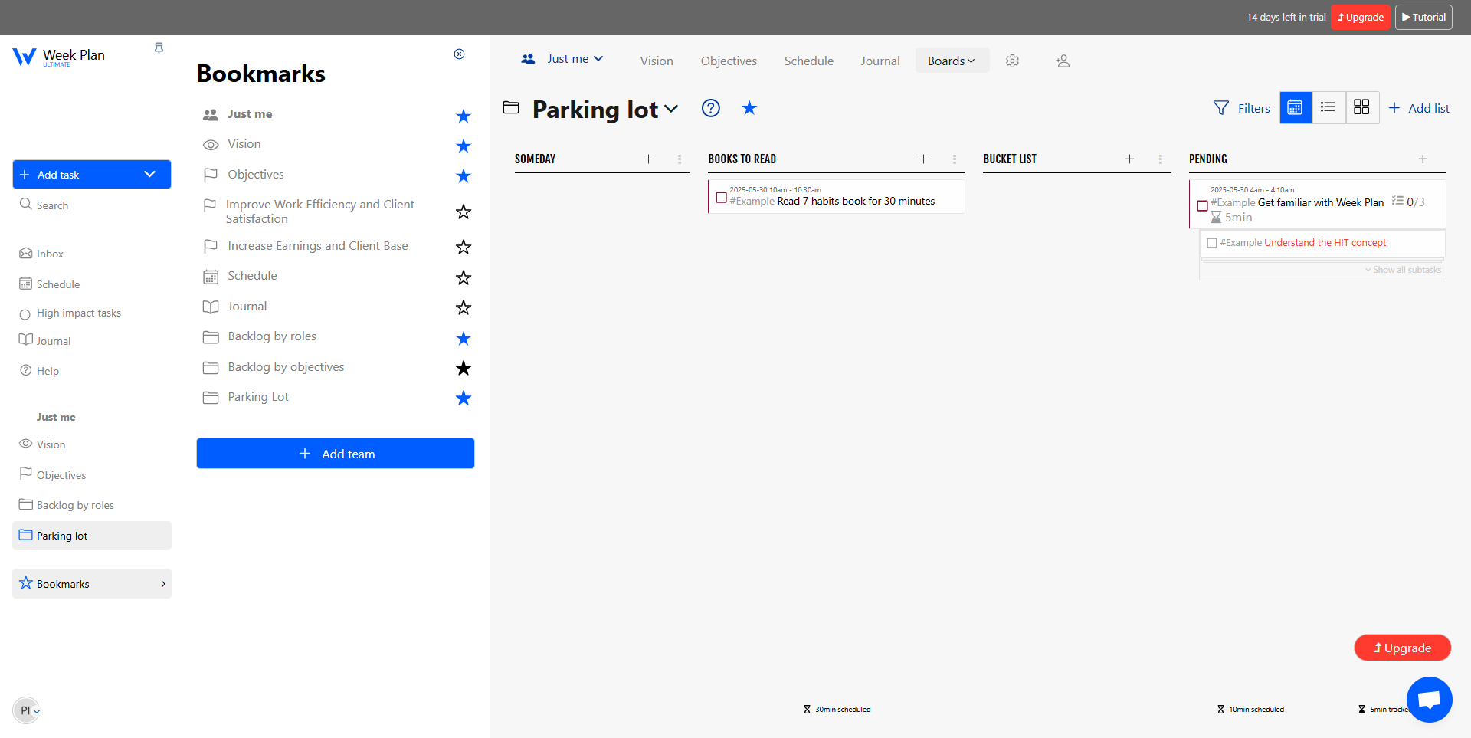The image size is (1471, 738).
Task: Open Objectives in sidebar
Action: coord(53,475)
